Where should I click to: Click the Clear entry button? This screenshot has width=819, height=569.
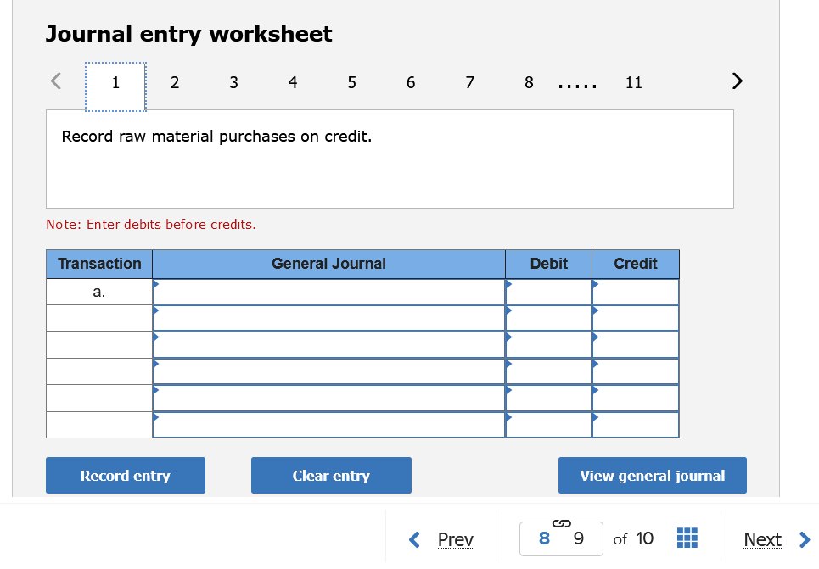tap(330, 475)
